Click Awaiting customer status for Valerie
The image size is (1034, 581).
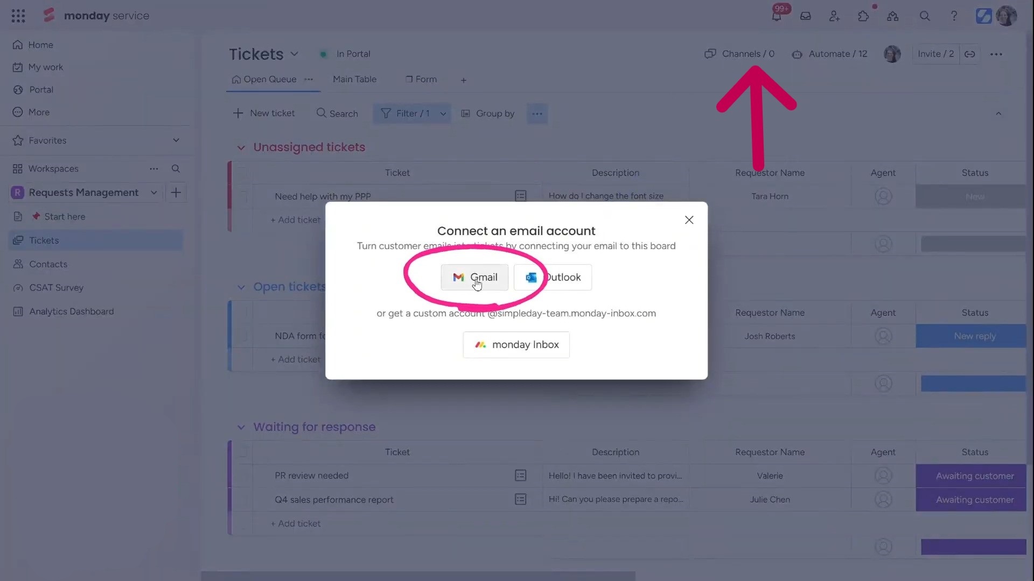[971, 476]
